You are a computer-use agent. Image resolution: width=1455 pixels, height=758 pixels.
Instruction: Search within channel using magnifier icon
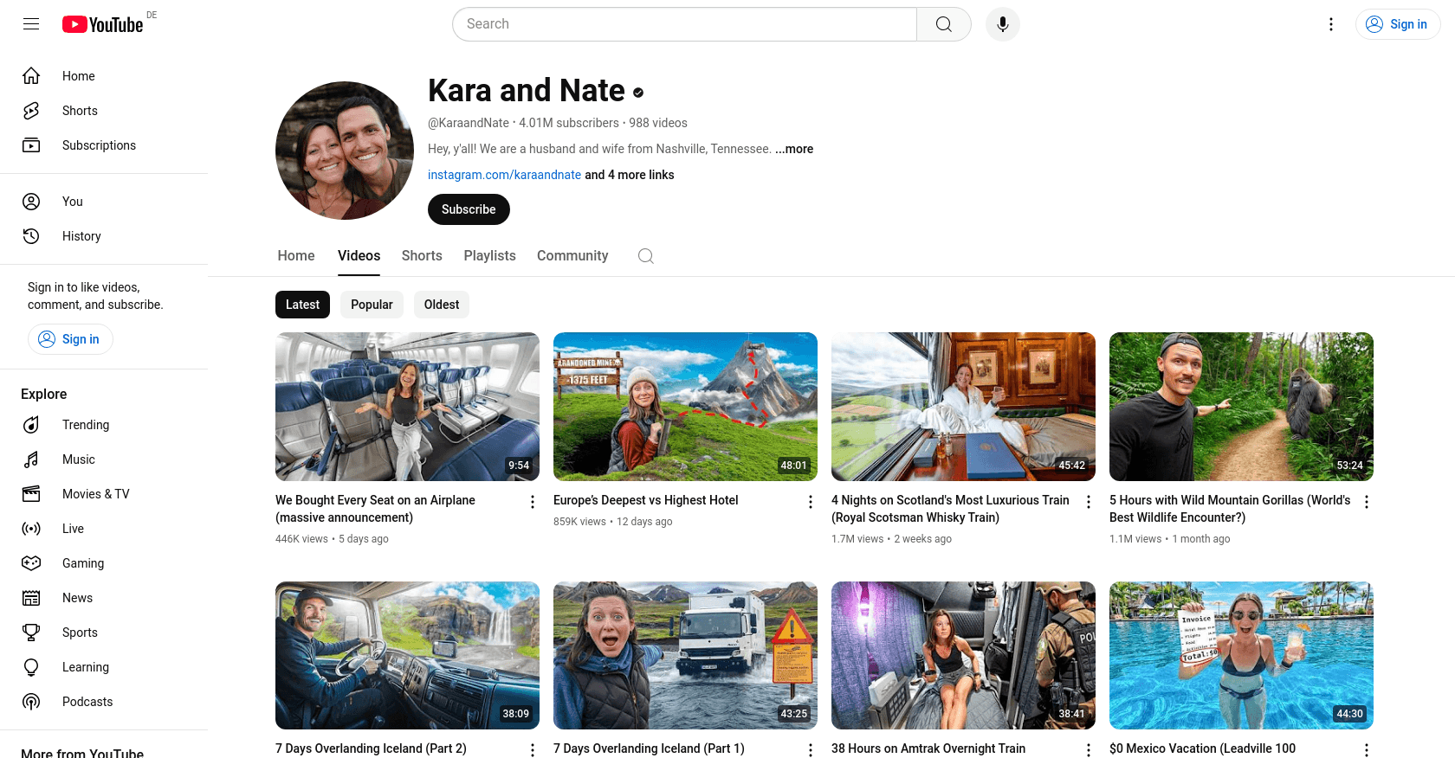tap(645, 256)
